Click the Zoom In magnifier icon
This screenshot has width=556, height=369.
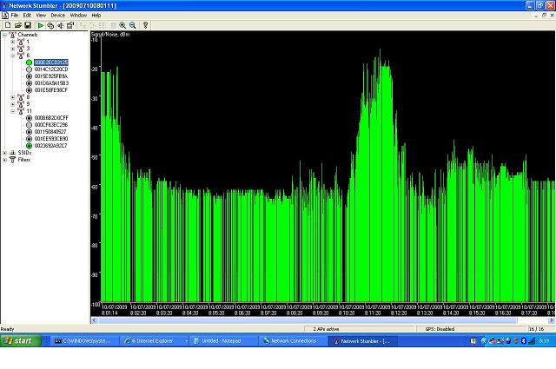pyautogui.click(x=122, y=25)
